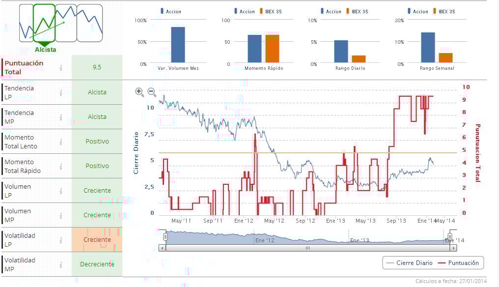499x287 pixels.
Task: Toggle Accion legend in Var. Volumen Mes chart
Action: 171,11
